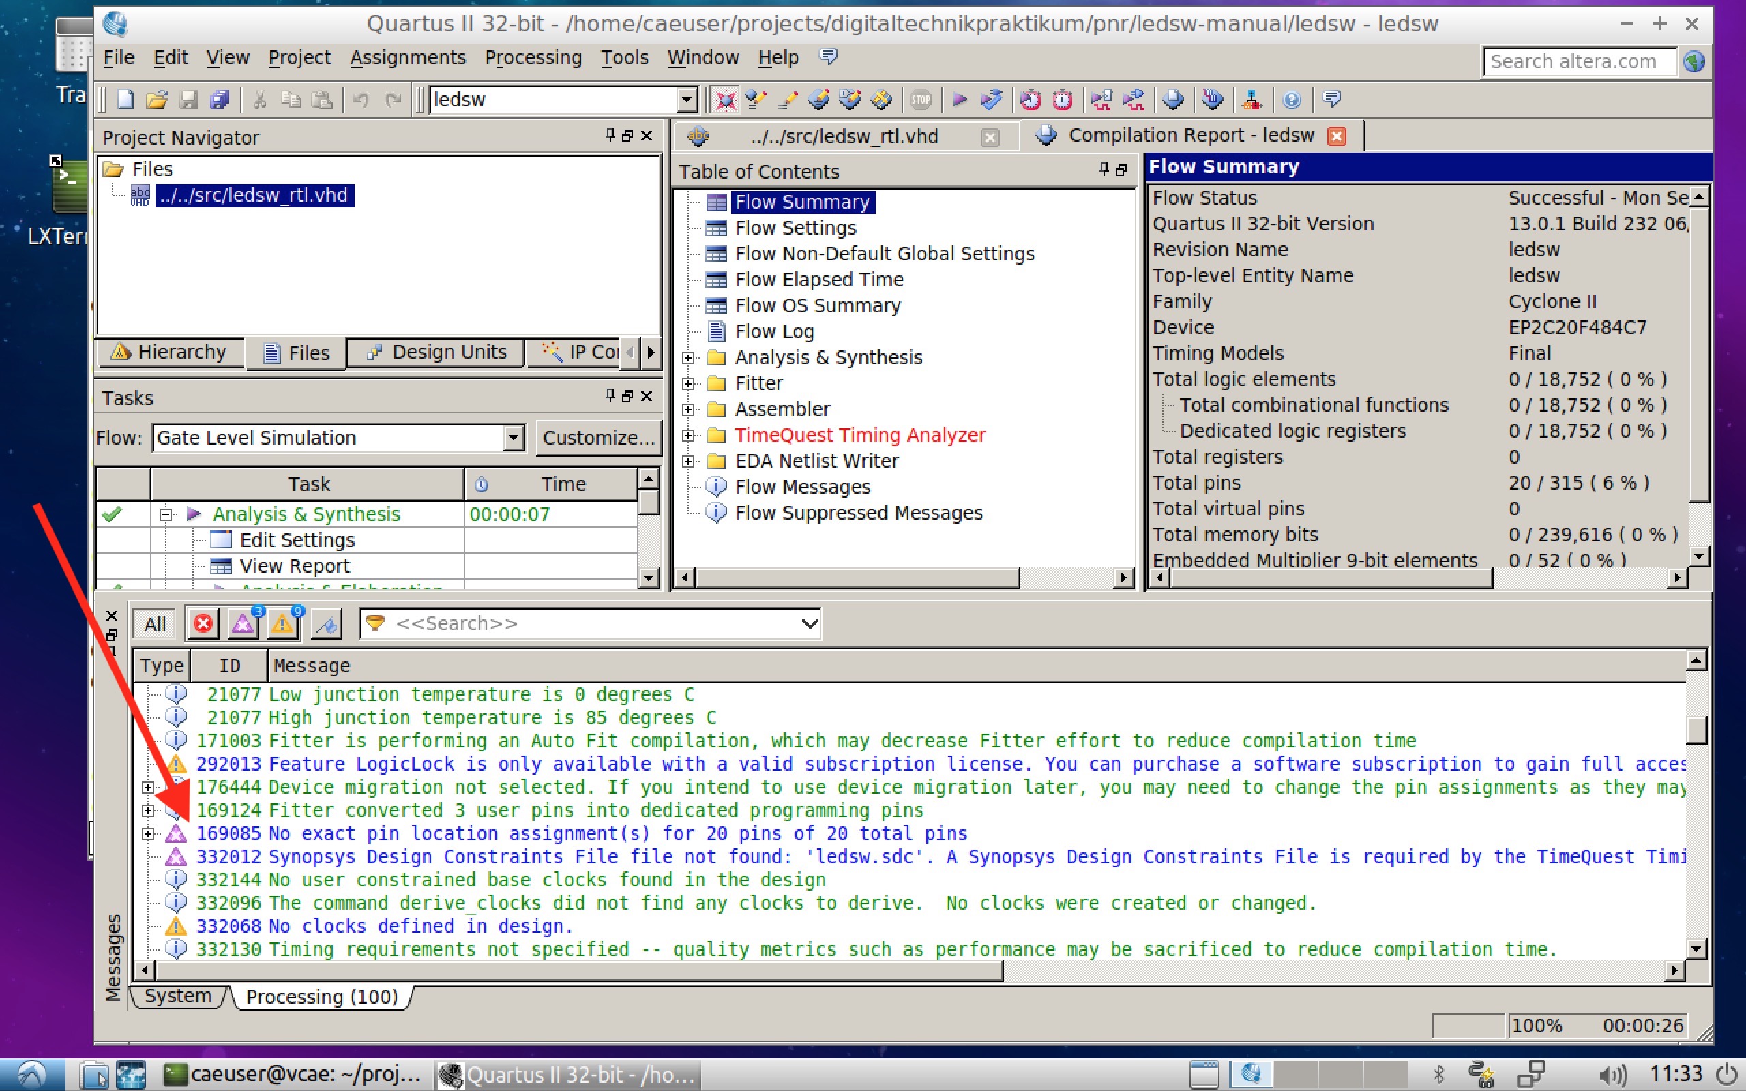Click the toolbar Help question mark icon
The width and height of the screenshot is (1746, 1091).
point(1292,100)
